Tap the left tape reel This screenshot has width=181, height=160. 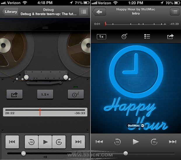pyautogui.click(x=14, y=51)
